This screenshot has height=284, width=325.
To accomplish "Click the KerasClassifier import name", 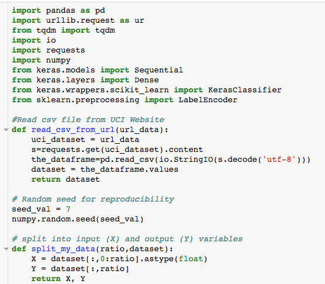I will click(x=245, y=90).
